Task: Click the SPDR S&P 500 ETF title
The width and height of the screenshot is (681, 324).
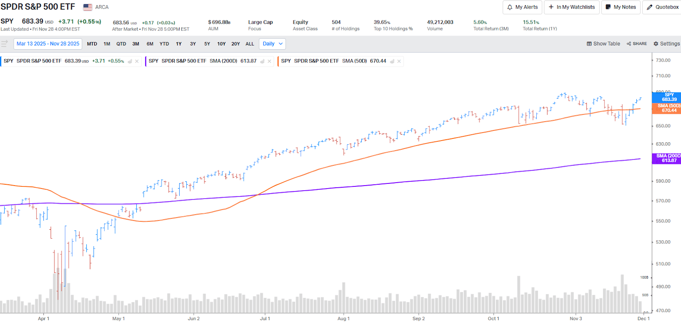Action: (x=38, y=7)
